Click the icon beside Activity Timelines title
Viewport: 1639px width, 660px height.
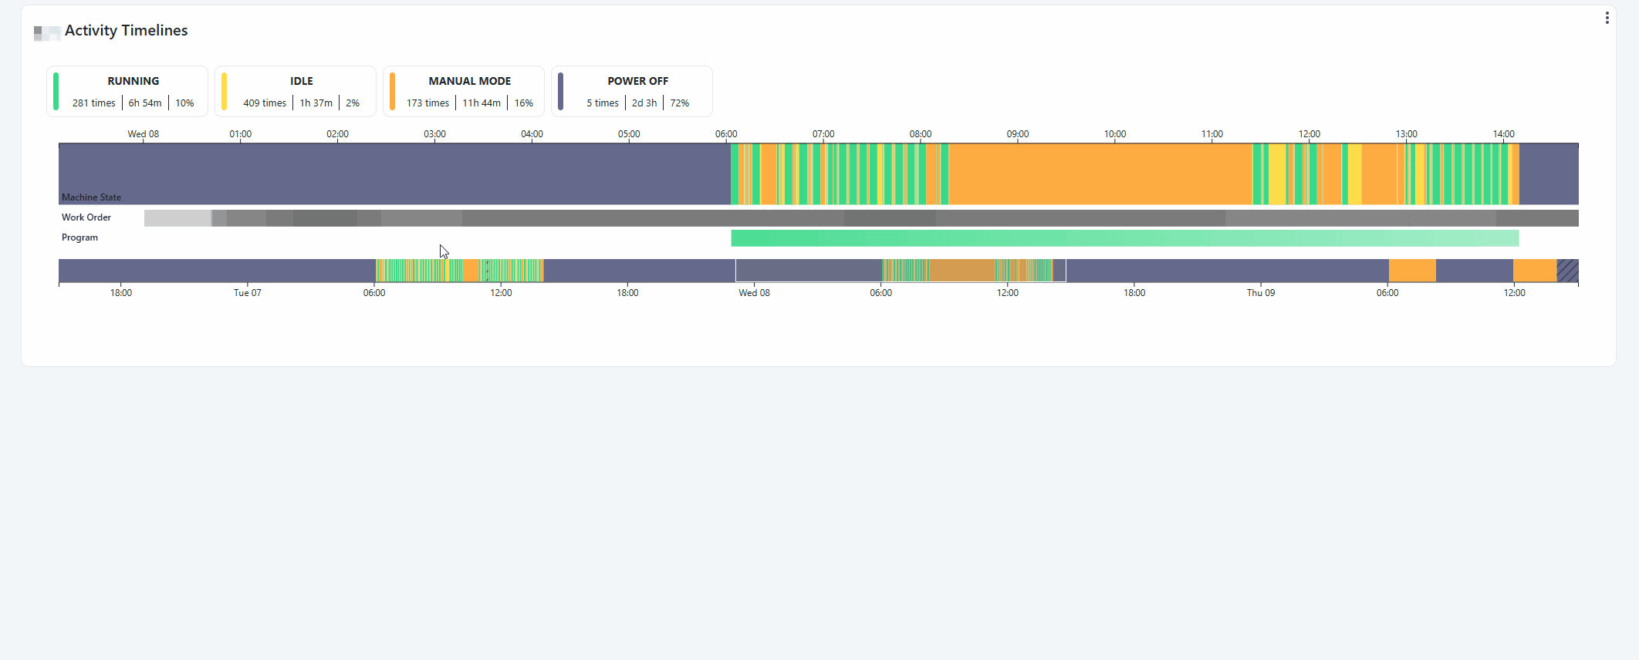point(47,32)
